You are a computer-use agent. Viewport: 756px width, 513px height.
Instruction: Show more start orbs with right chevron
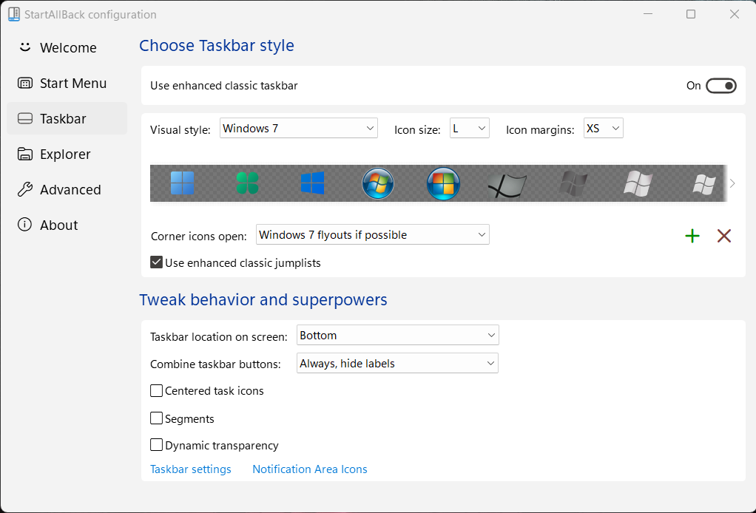(732, 183)
